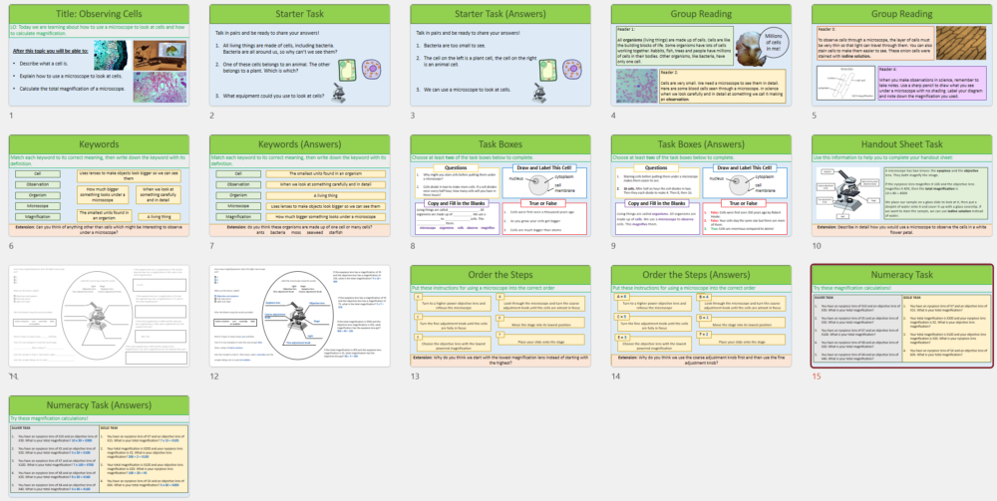The image size is (997, 501).
Task: Select the Numeracy Task (Answers) slide
Action: point(99,447)
